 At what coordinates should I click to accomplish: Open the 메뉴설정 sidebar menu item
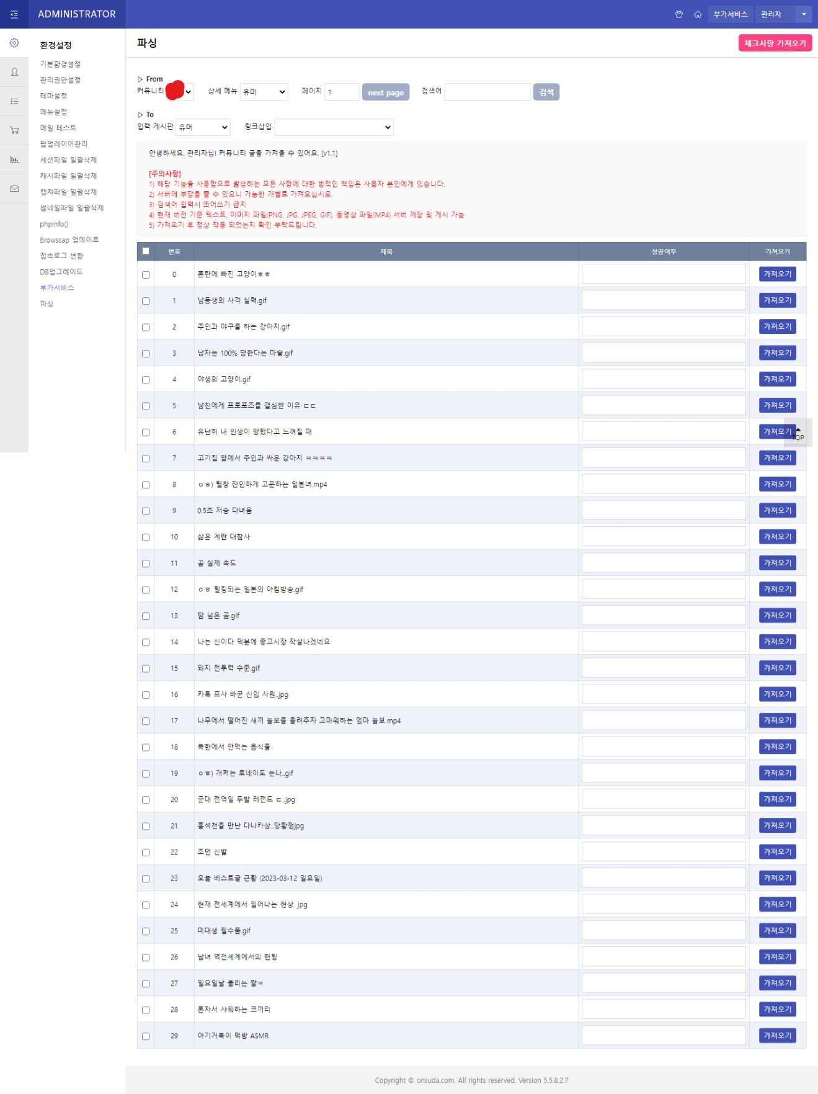(x=53, y=112)
